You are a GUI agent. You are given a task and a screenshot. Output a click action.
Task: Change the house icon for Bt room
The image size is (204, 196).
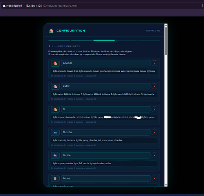click(x=55, y=109)
